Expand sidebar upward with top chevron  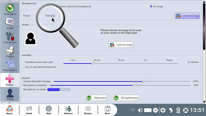[x=10, y=1]
